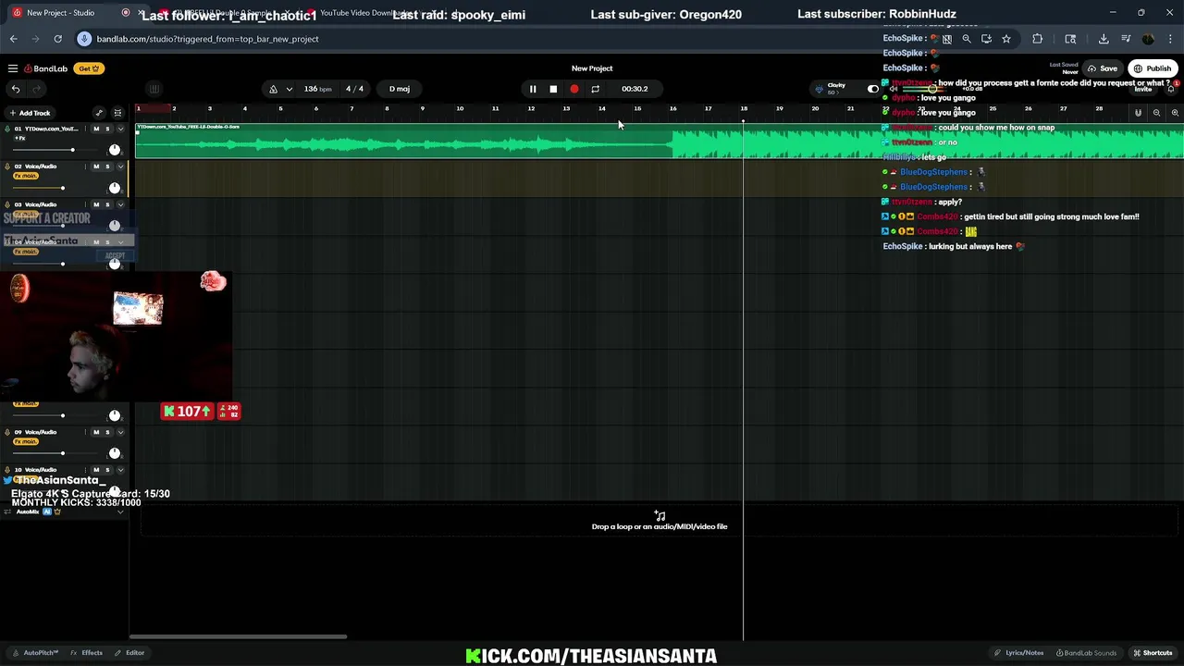This screenshot has height=666, width=1184.
Task: Toggle the Clarity switch
Action: 872,89
